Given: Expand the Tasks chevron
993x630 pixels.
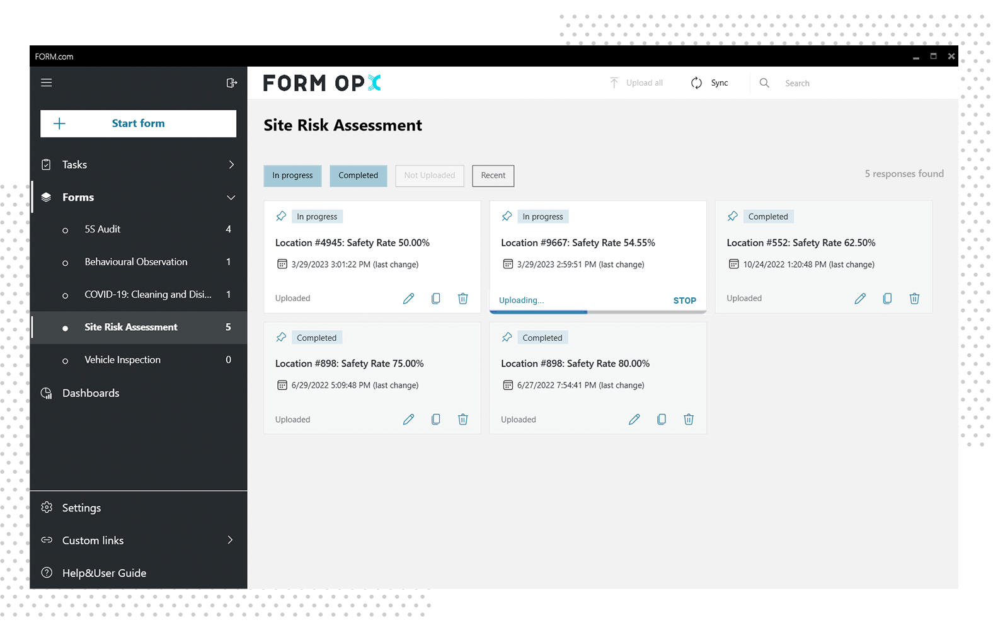Looking at the screenshot, I should (x=231, y=164).
